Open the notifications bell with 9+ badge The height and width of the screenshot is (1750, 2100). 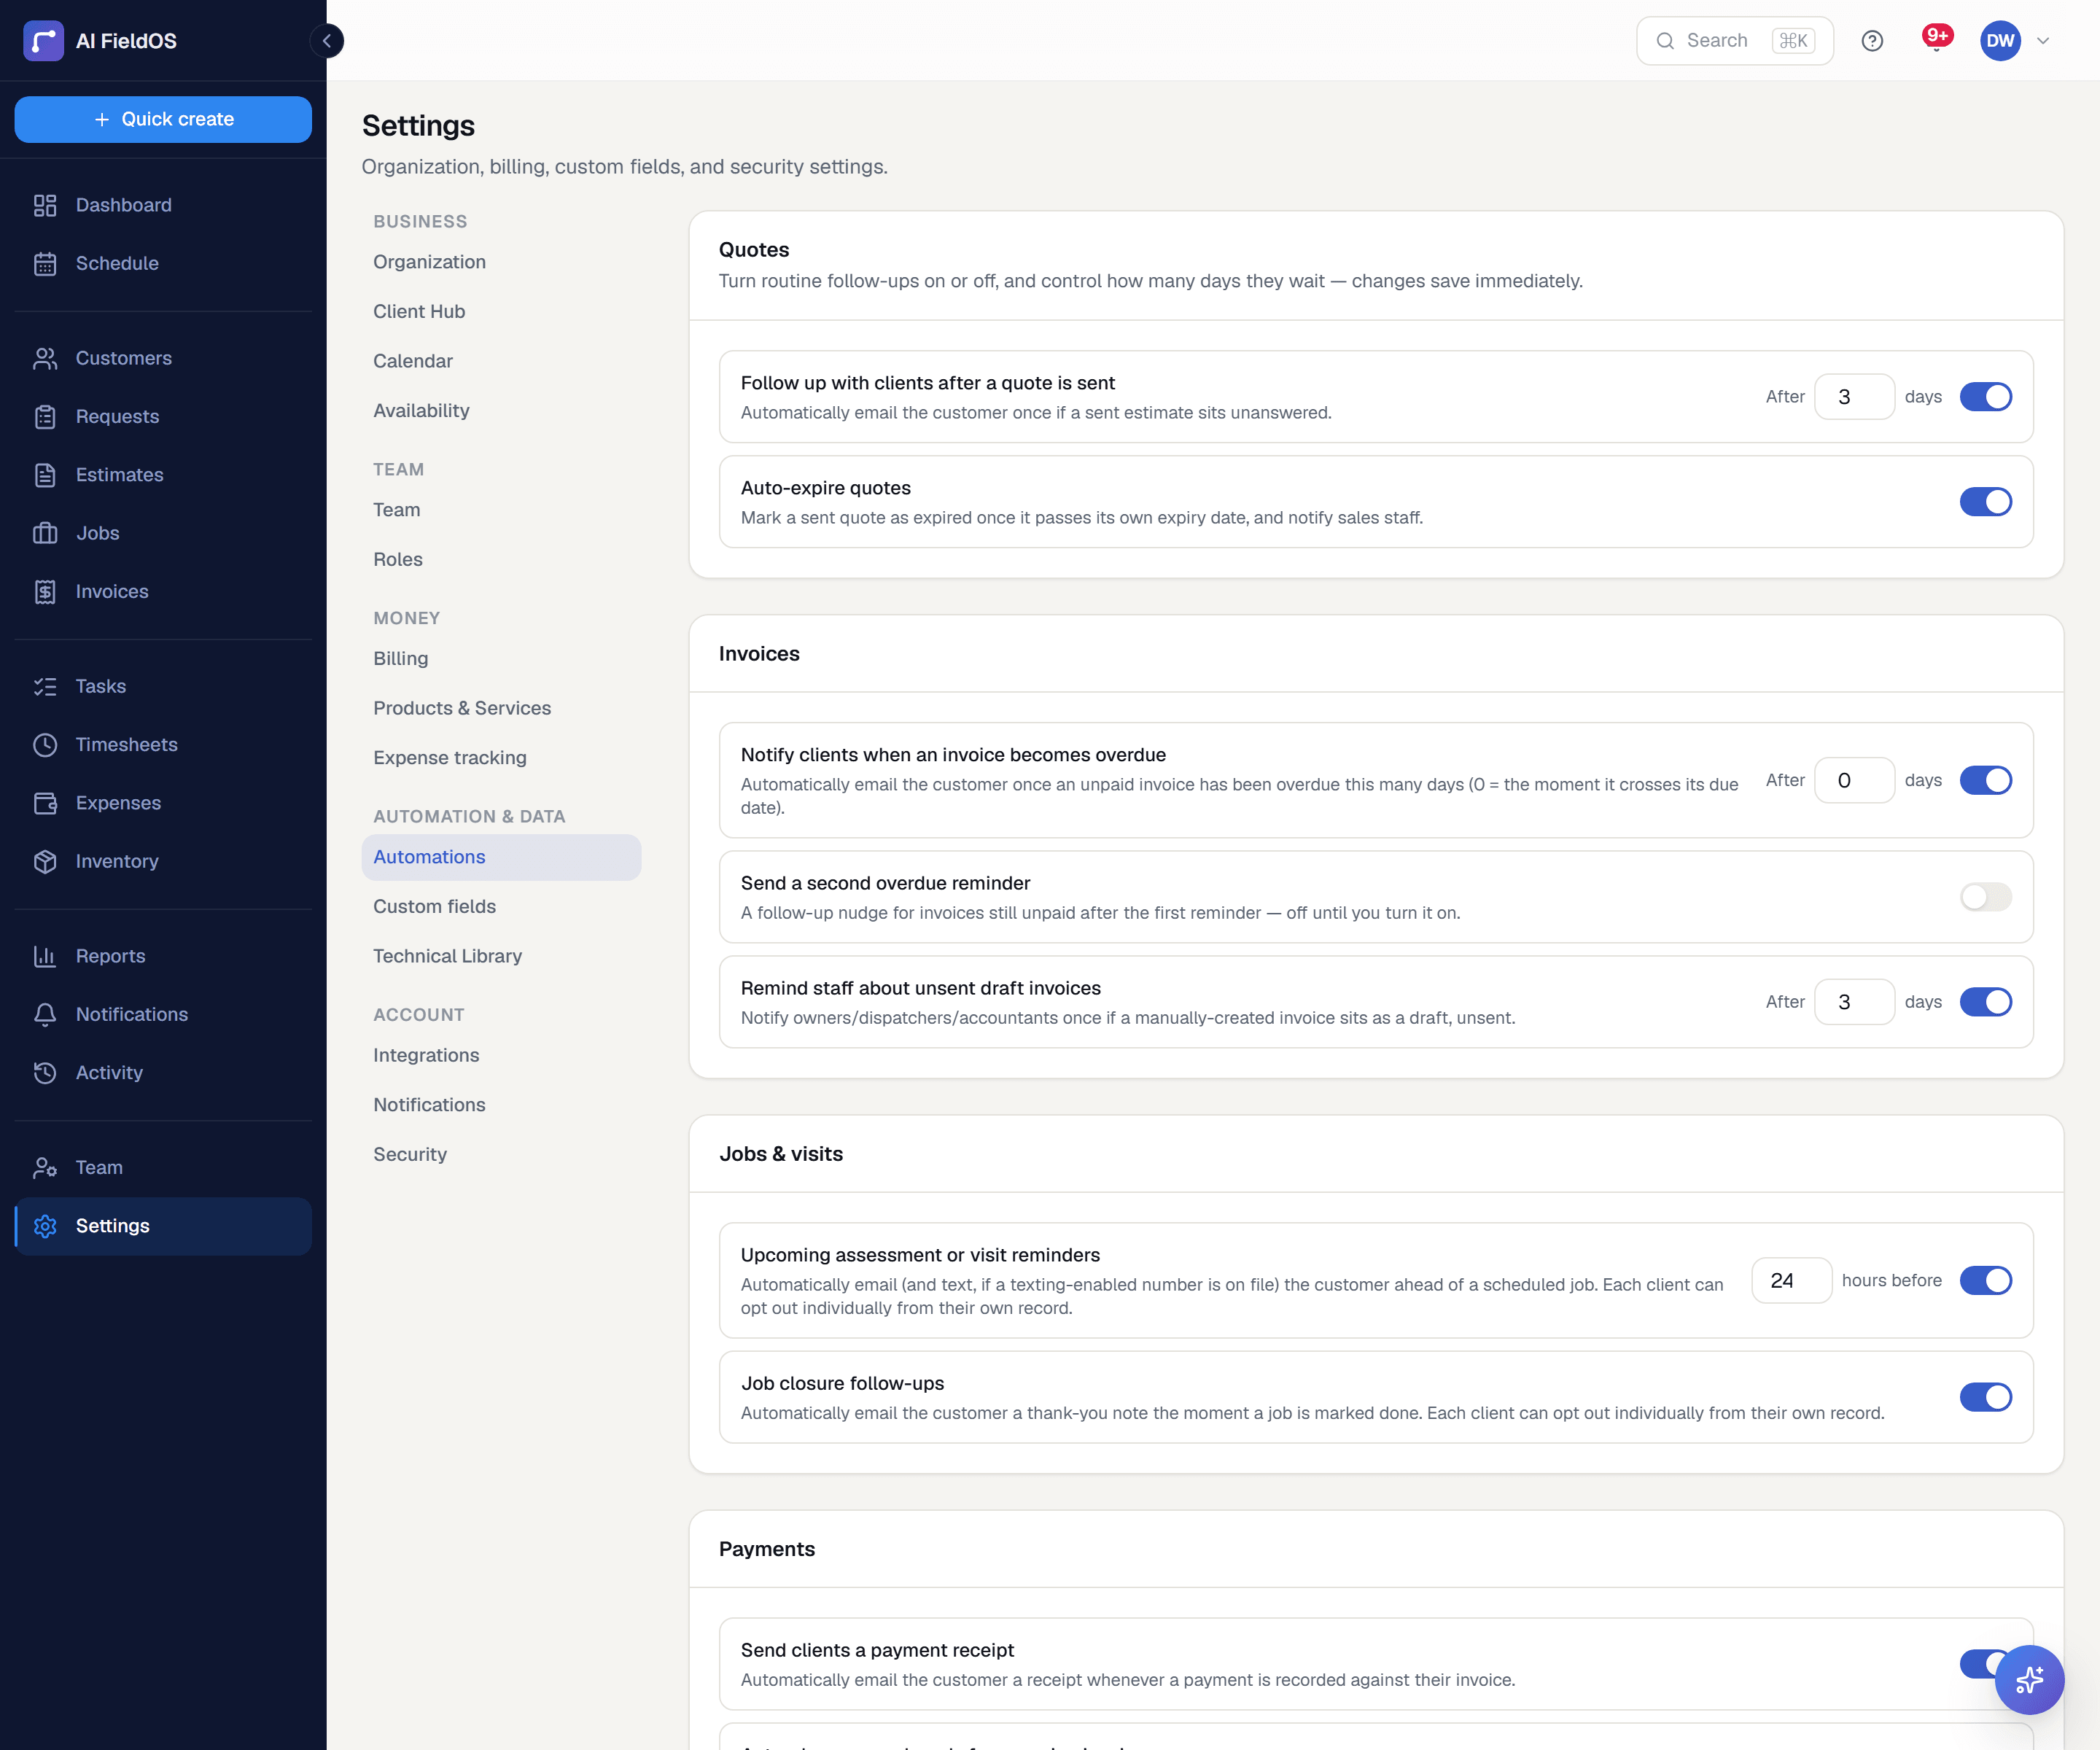(1936, 40)
